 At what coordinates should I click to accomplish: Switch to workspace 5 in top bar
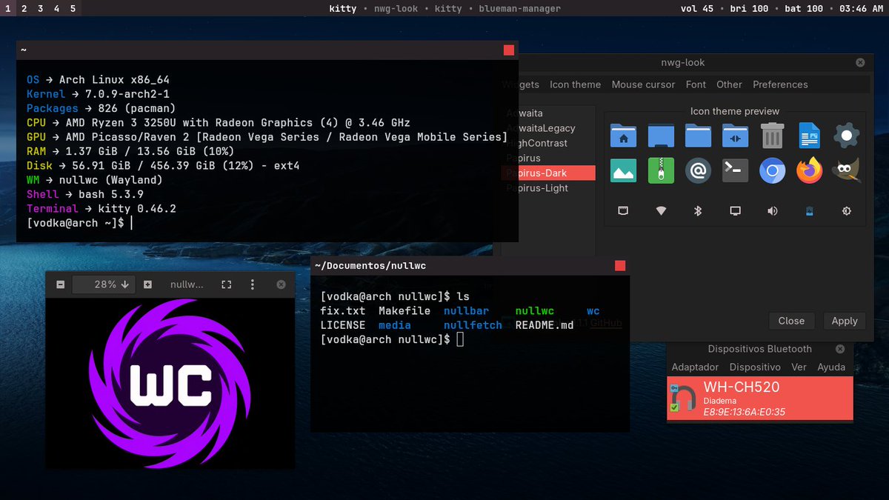pos(73,8)
